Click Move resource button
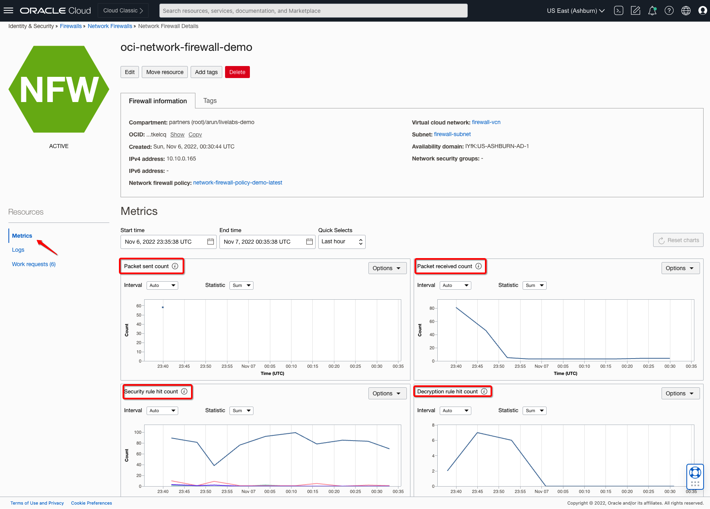710x509 pixels. pyautogui.click(x=165, y=72)
